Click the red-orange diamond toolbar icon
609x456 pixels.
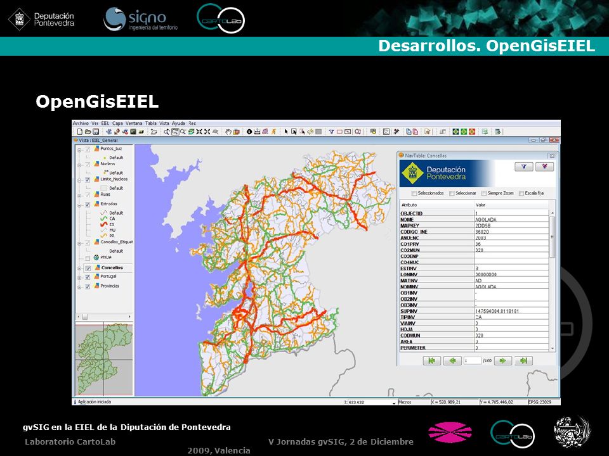pyautogui.click(x=472, y=132)
